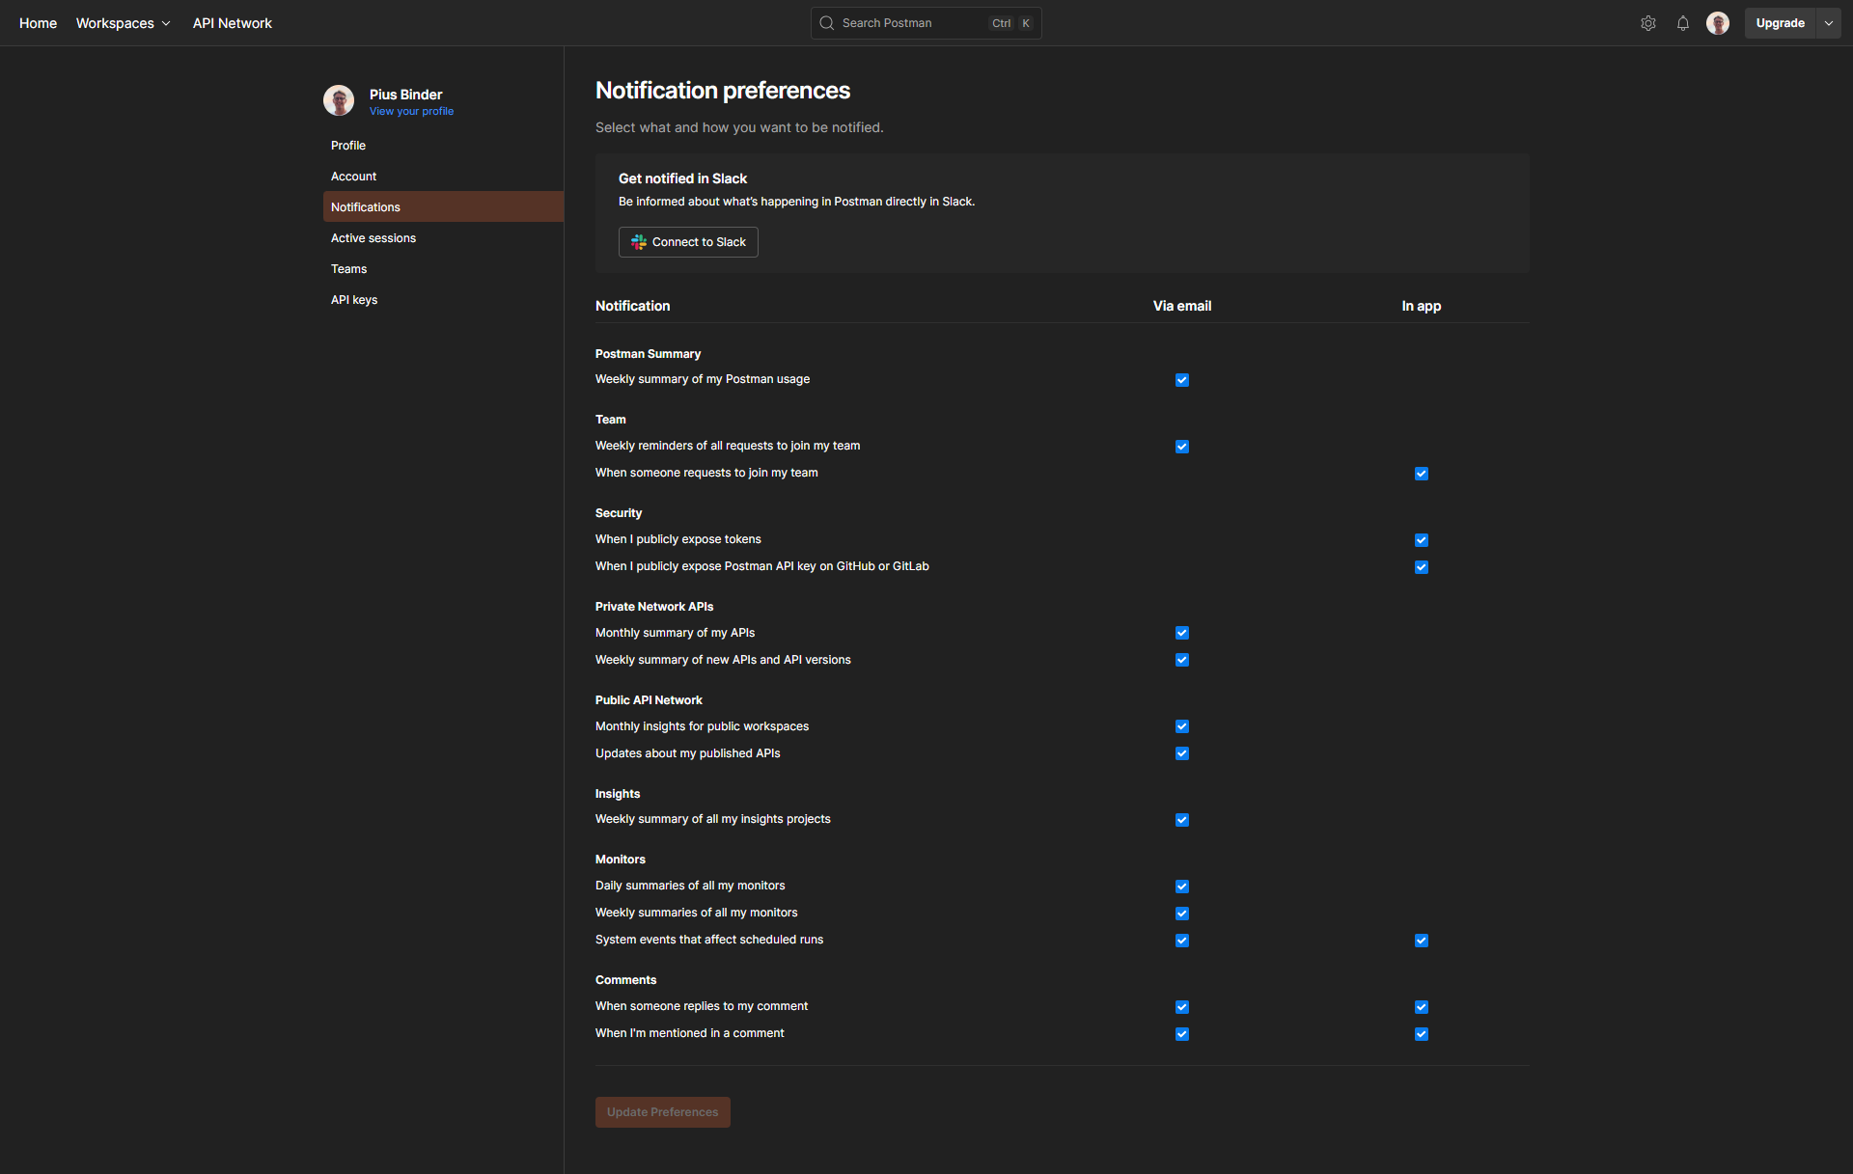Toggle in-app for exposed Postman API key
Image resolution: width=1853 pixels, height=1174 pixels.
(x=1422, y=567)
